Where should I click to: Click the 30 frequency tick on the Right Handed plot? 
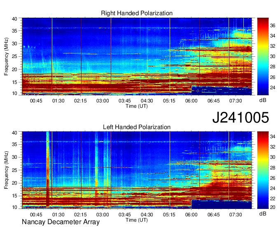point(14,44)
